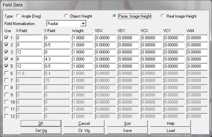
Task: Open the Field Normalization dropdown
Action: click(83, 24)
